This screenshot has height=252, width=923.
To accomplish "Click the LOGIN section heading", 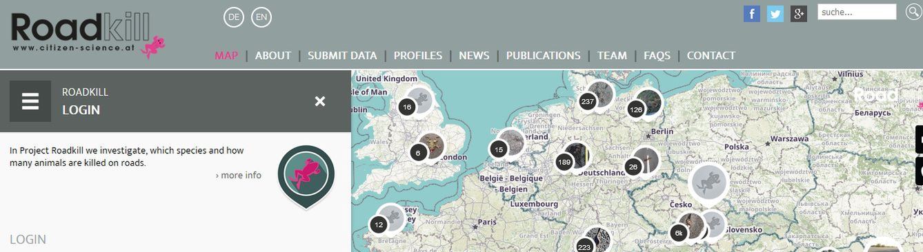I will (x=28, y=240).
